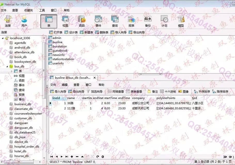The height and width of the screenshot is (165, 235).
Task: Open the 文件 menu in main menu bar
Action: pyautogui.click(x=4, y=10)
